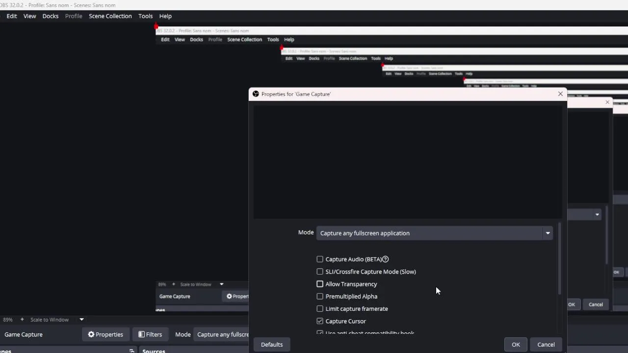
Task: Enable Limit capture framerate checkbox
Action: click(320, 309)
